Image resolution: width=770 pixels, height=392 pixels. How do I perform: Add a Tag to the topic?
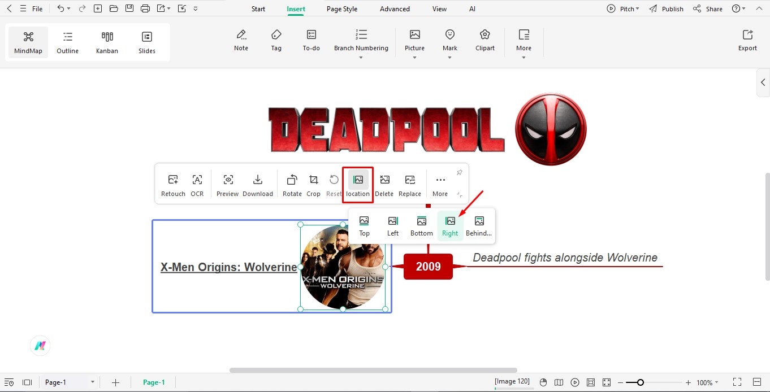276,41
